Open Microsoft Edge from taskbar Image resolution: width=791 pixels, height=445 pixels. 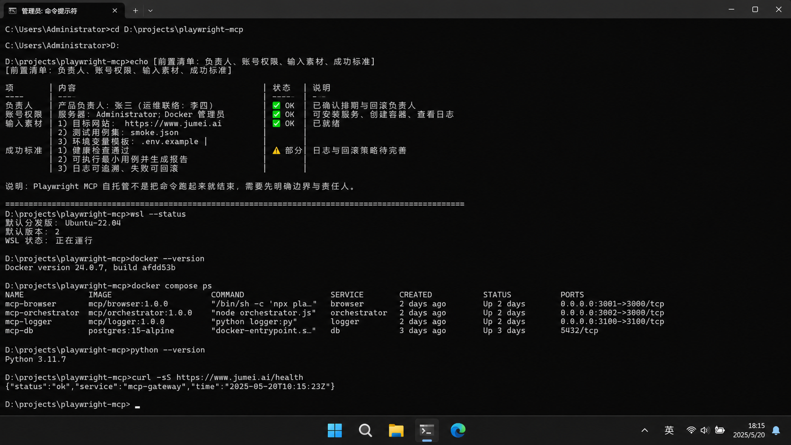[457, 430]
